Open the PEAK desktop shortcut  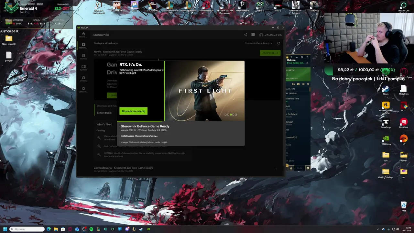pyautogui.click(x=134, y=6)
